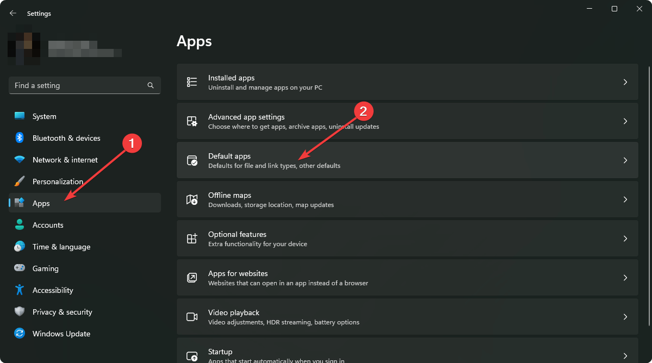
Task: Click the Windows Update refresh icon
Action: 20,333
